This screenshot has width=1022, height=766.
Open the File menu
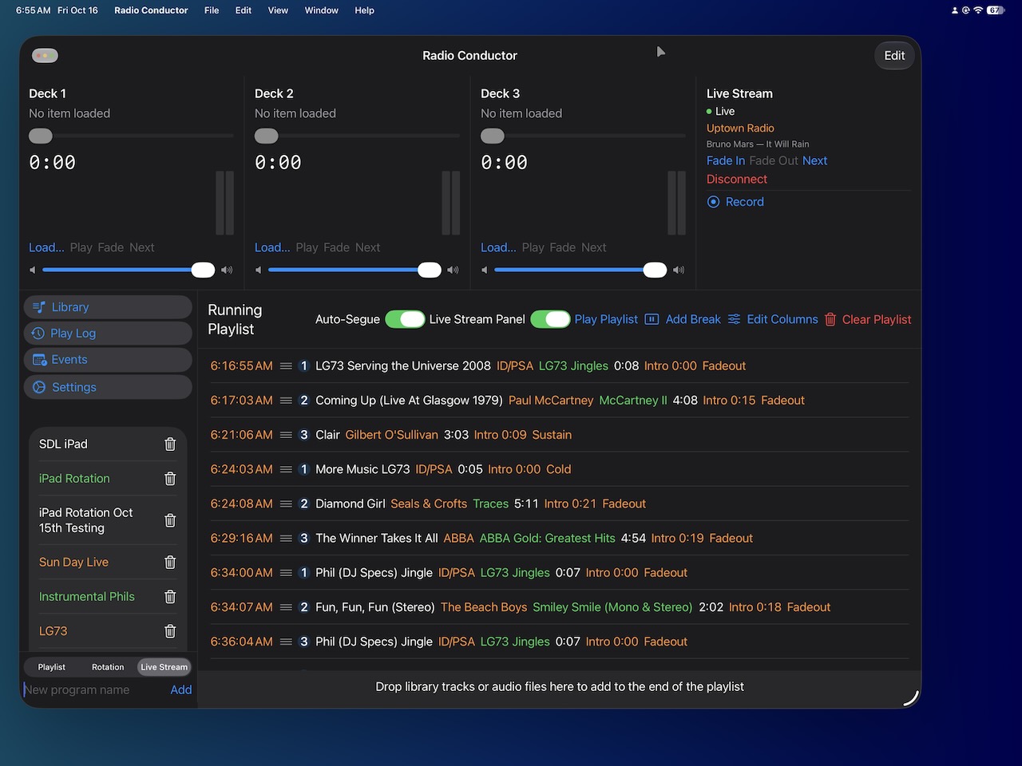pos(212,10)
